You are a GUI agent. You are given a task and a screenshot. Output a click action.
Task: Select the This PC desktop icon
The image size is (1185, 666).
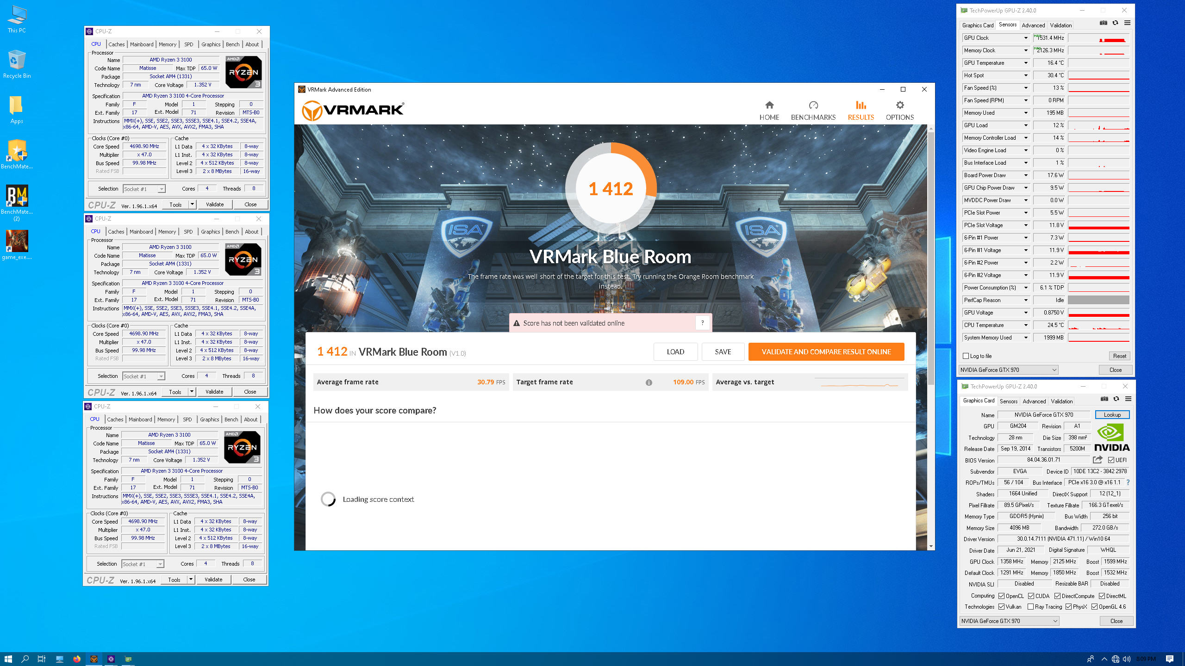pyautogui.click(x=17, y=19)
